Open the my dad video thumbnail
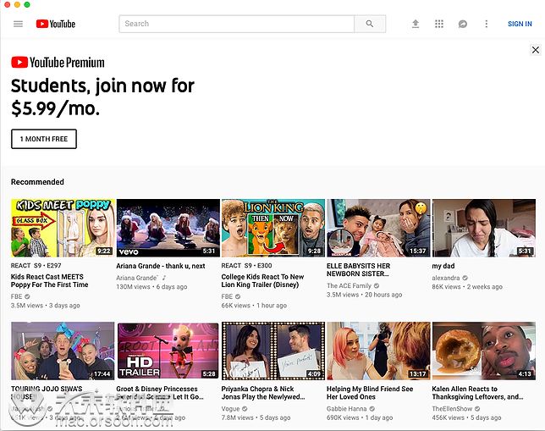This screenshot has height=431, width=545. [x=484, y=228]
